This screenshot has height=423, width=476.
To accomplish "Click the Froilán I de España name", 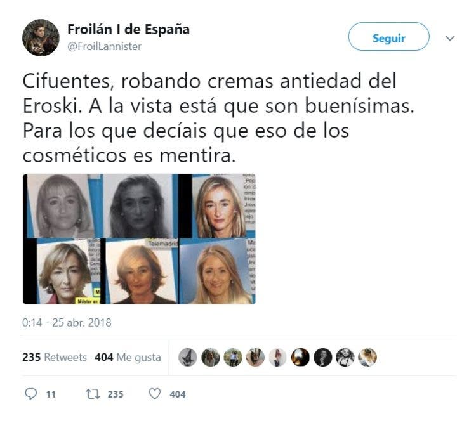I will (x=128, y=29).
